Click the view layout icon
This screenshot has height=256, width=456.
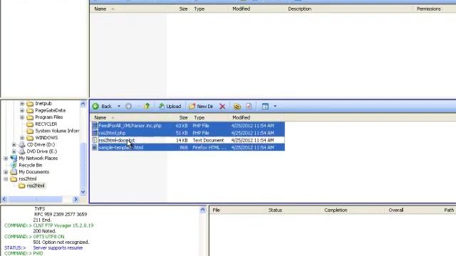tap(265, 106)
